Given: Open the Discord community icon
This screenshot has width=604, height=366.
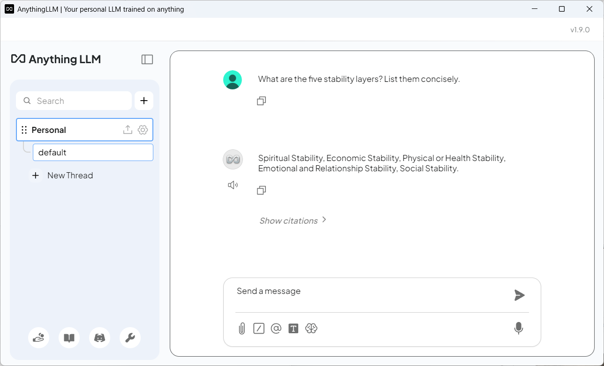Looking at the screenshot, I should tap(100, 337).
